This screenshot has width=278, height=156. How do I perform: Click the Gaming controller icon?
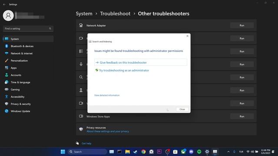tap(7, 89)
